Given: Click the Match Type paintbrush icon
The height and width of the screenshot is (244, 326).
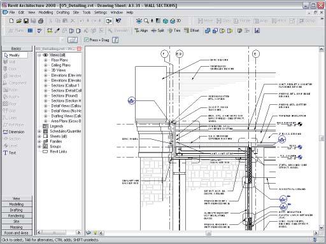Looking at the screenshot, I should pos(57,30).
